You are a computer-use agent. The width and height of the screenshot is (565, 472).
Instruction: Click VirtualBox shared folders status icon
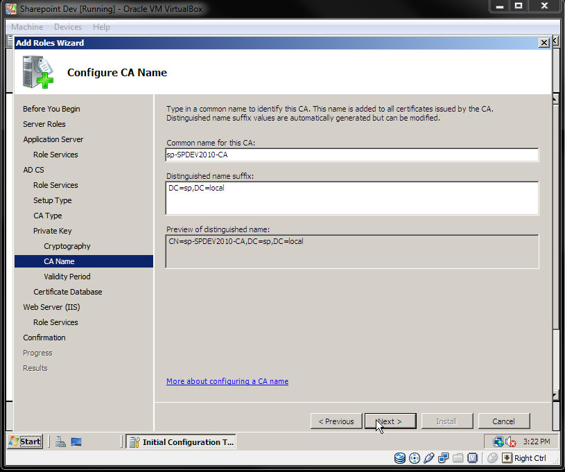coord(458,458)
